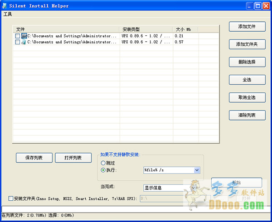Minimize the Silent Install Helper window
This screenshot has width=272, height=222.
[249, 6]
